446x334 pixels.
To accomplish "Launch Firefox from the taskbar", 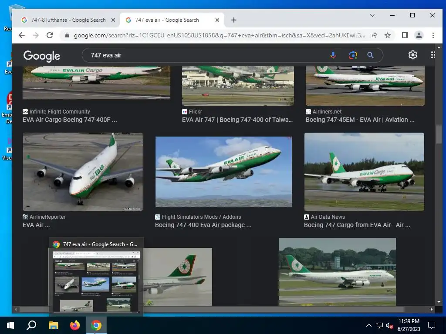I will (75, 325).
